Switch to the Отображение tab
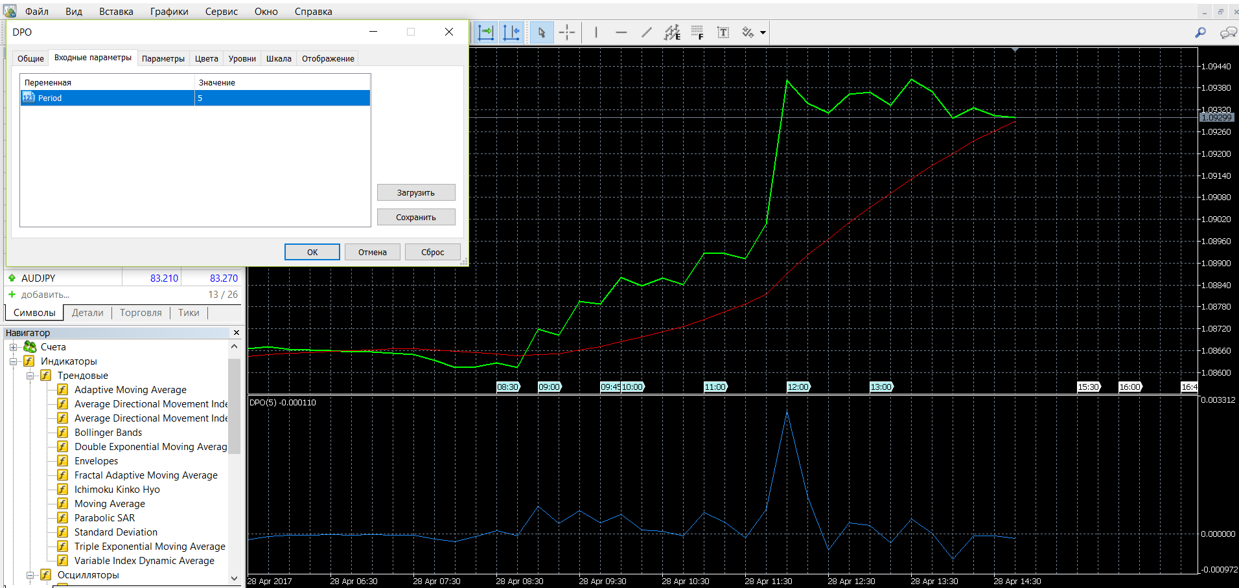The image size is (1239, 588). [x=328, y=58]
